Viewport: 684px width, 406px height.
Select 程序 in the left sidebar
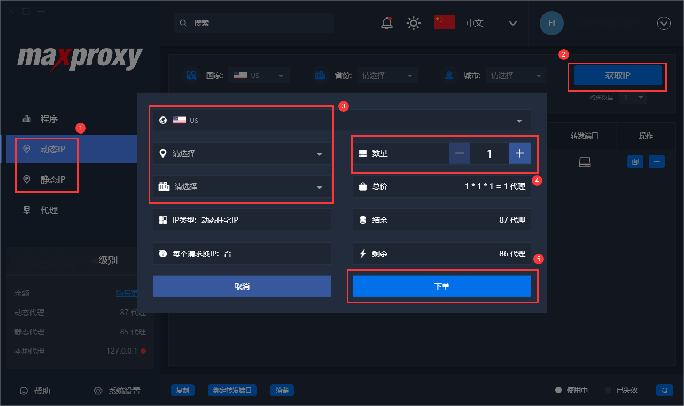click(43, 119)
